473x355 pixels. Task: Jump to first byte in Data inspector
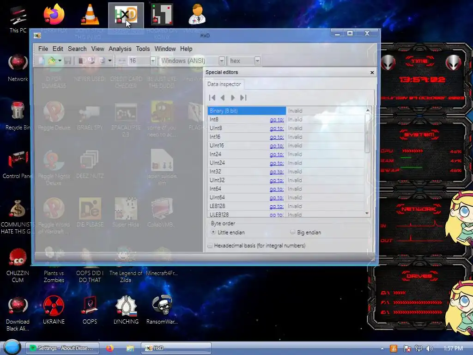point(212,98)
